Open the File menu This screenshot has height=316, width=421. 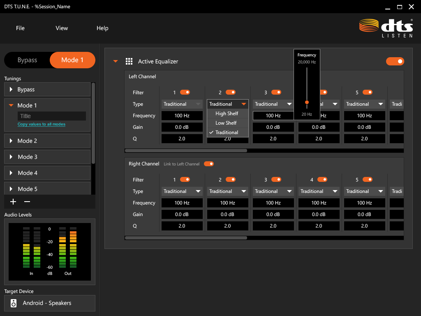[x=20, y=28]
